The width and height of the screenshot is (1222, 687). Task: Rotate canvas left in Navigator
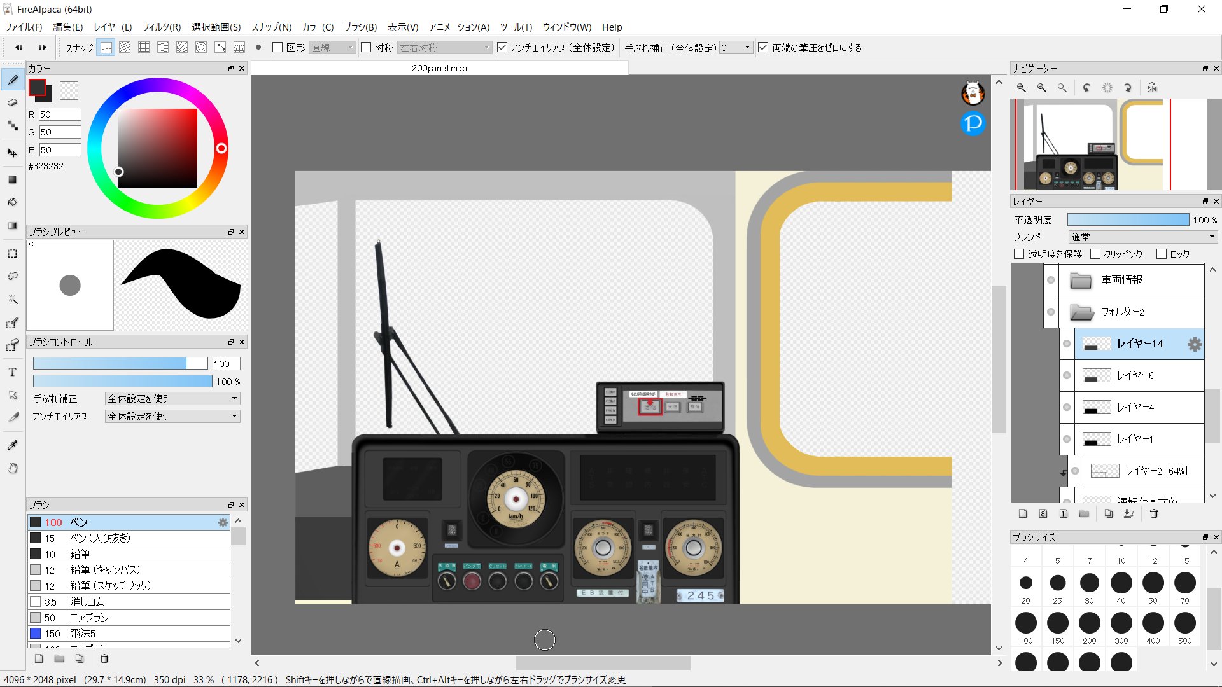[x=1086, y=88]
